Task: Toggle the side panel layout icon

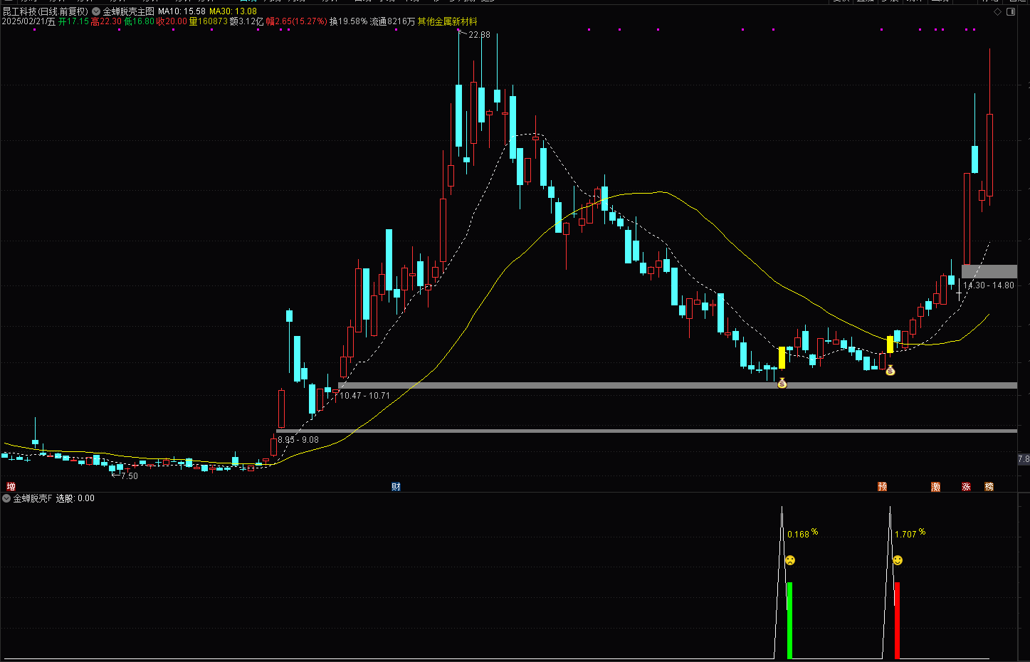Action: [1011, 12]
